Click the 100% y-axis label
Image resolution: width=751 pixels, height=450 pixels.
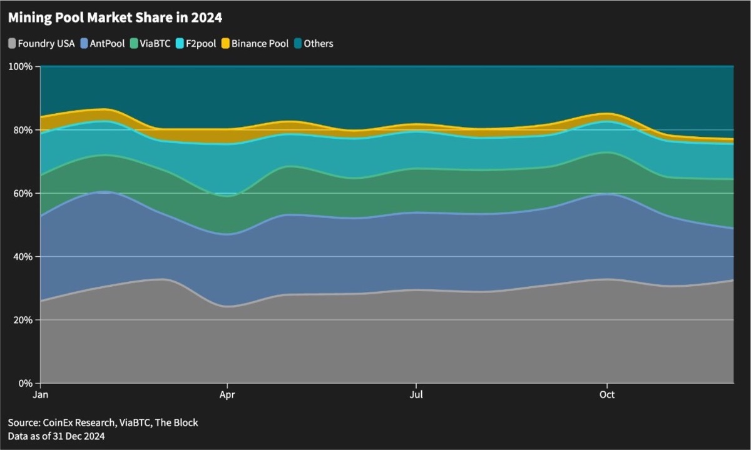point(22,66)
